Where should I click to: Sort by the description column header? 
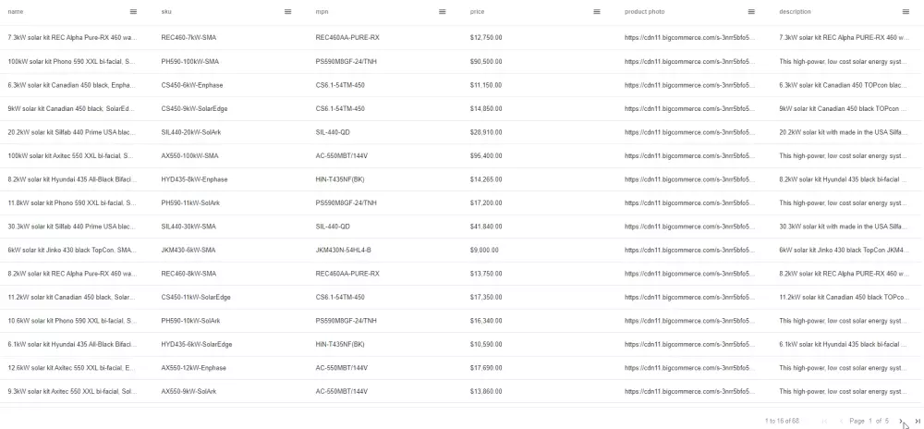(795, 12)
